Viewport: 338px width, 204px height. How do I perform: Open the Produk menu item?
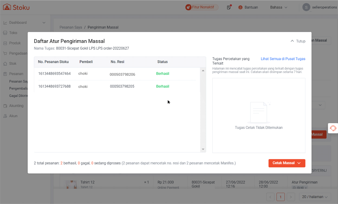pos(15,43)
